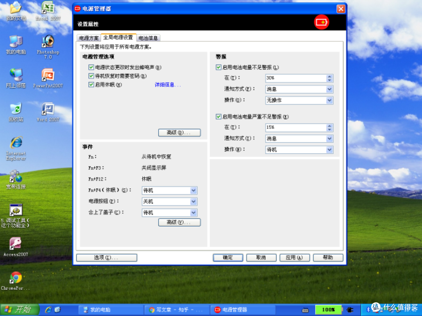Switch to the 电源方案 tab
Screen dimensions: 422x316
[x=89, y=38]
